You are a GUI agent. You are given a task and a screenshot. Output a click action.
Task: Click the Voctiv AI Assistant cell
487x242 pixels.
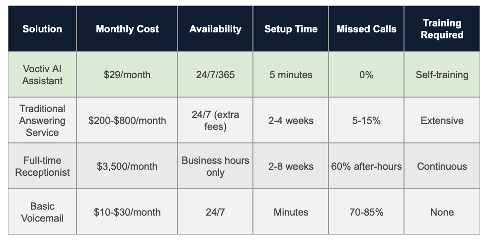[x=42, y=75]
